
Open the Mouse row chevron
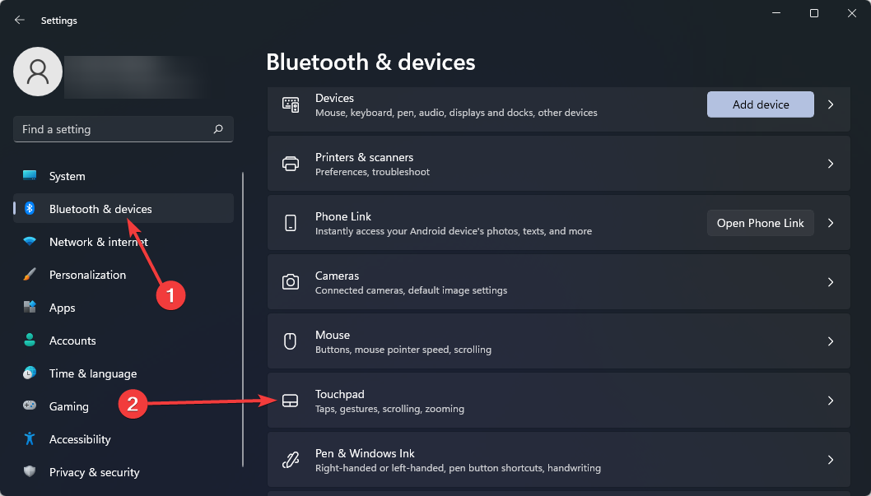[831, 341]
